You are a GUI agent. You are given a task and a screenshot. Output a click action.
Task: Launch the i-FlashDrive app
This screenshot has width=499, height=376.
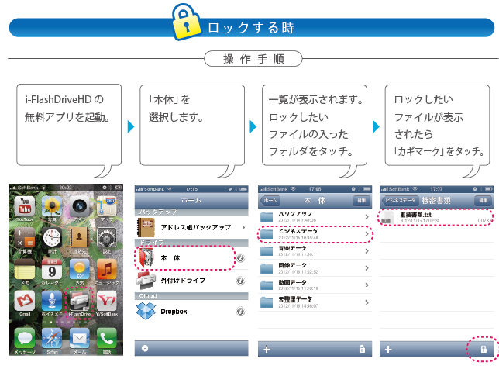coord(79,301)
